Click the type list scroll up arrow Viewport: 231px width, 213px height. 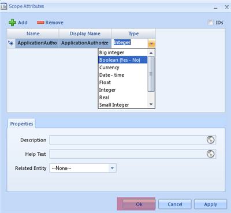point(151,53)
